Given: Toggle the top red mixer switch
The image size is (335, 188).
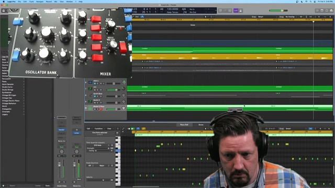Looking at the screenshot, I should (96, 19).
